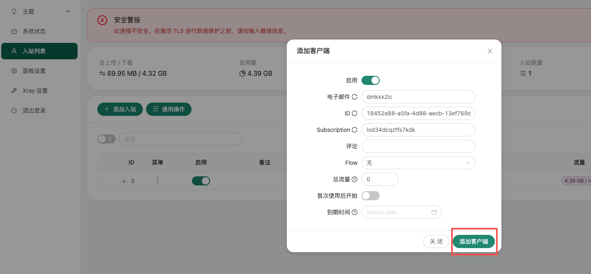Click the total traffic help icon
Image resolution: width=591 pixels, height=274 pixels.
(354, 179)
